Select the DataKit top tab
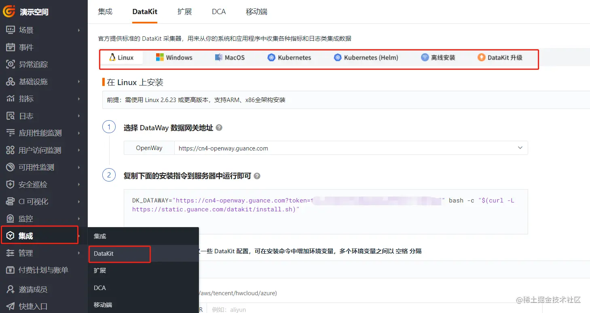The height and width of the screenshot is (313, 590). 145,12
